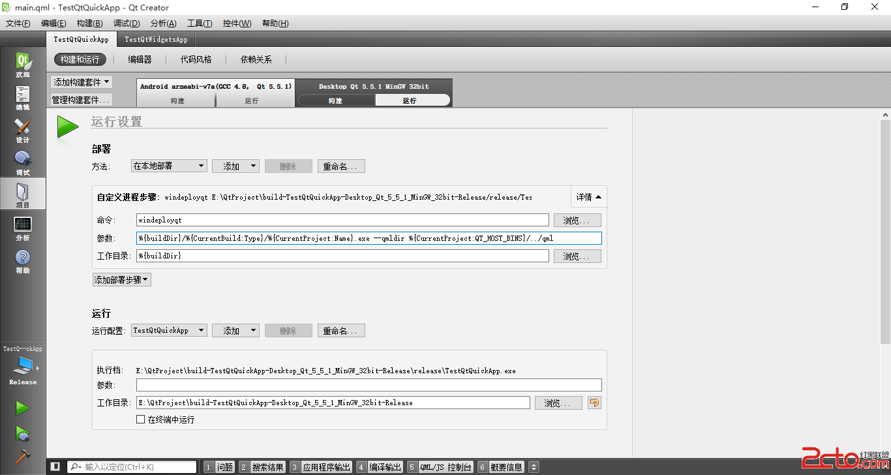Switch to the Edit (编辑) mode
891x475 pixels.
click(x=23, y=98)
